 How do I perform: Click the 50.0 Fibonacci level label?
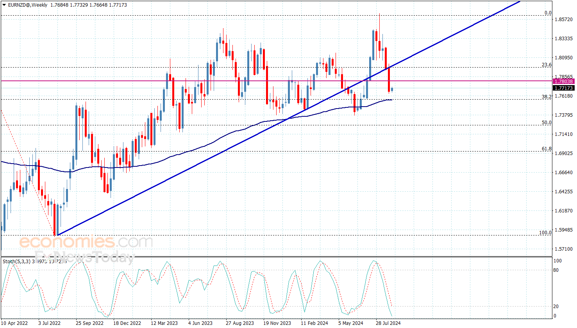[x=547, y=123]
